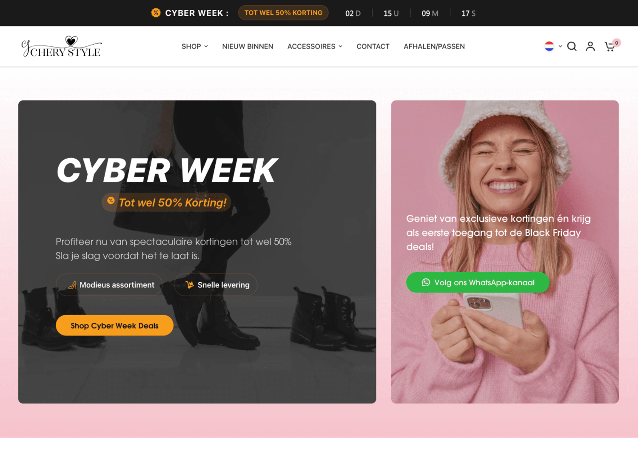This screenshot has height=472, width=638.
Task: Open the Afhalen/Passen page
Action: (434, 46)
